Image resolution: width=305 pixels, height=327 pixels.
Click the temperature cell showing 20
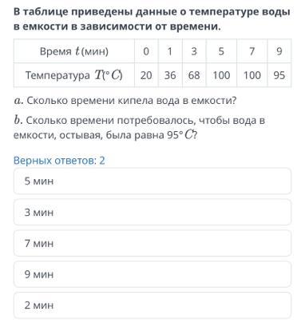pyautogui.click(x=146, y=75)
